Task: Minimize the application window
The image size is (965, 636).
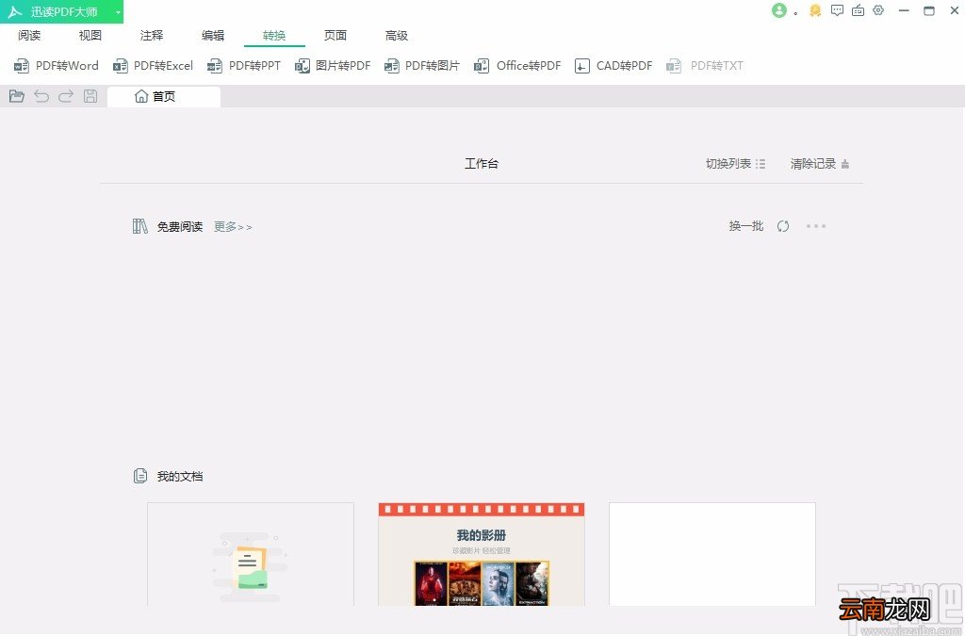Action: click(x=904, y=10)
